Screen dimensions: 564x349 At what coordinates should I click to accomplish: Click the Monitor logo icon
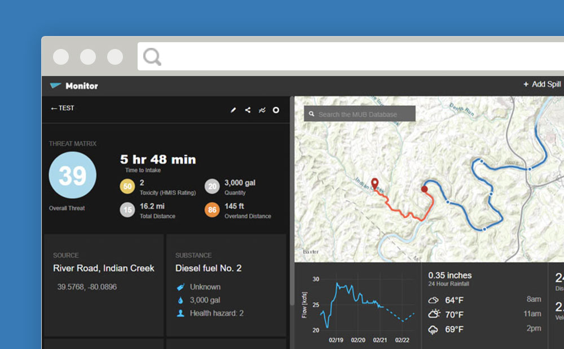point(55,86)
